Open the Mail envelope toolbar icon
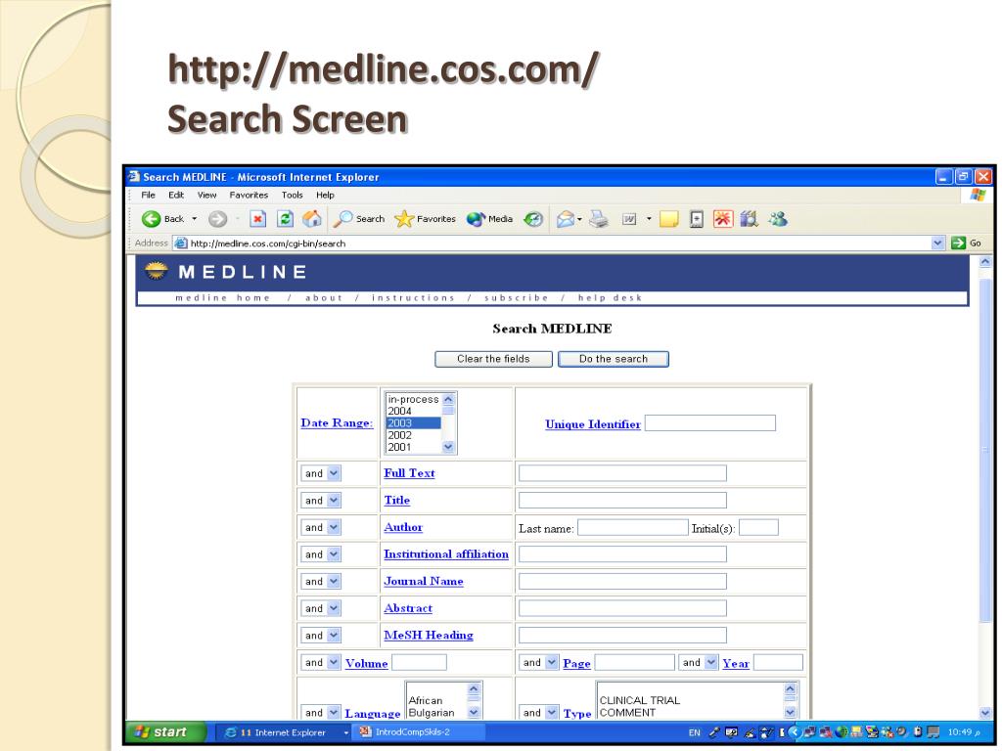This screenshot has width=1002, height=751. point(565,220)
